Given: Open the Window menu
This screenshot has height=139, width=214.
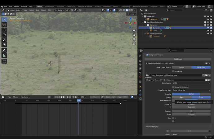Looking at the screenshot, I should pyautogui.click(x=24, y=7).
